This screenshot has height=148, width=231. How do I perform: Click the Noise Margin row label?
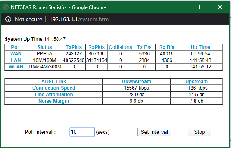[53, 101]
